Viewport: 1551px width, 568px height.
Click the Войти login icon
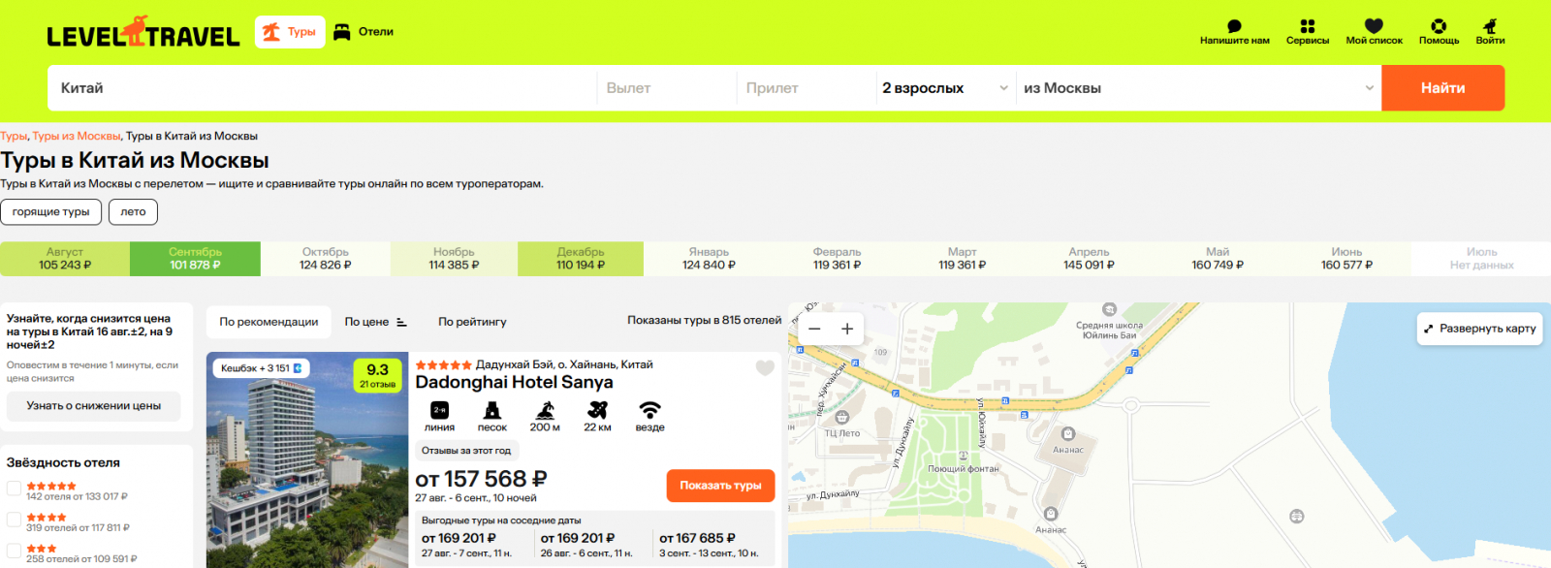click(1490, 32)
